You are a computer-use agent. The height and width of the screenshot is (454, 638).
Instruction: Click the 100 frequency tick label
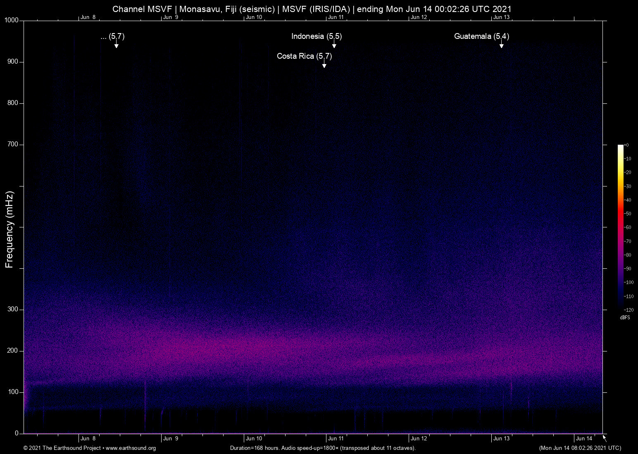(13, 392)
